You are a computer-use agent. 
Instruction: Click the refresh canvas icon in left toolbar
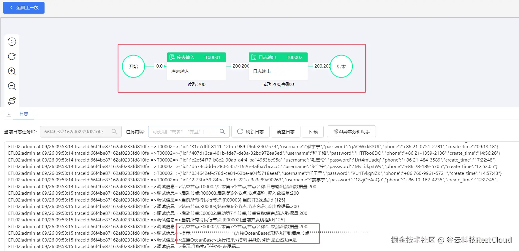coord(12,56)
